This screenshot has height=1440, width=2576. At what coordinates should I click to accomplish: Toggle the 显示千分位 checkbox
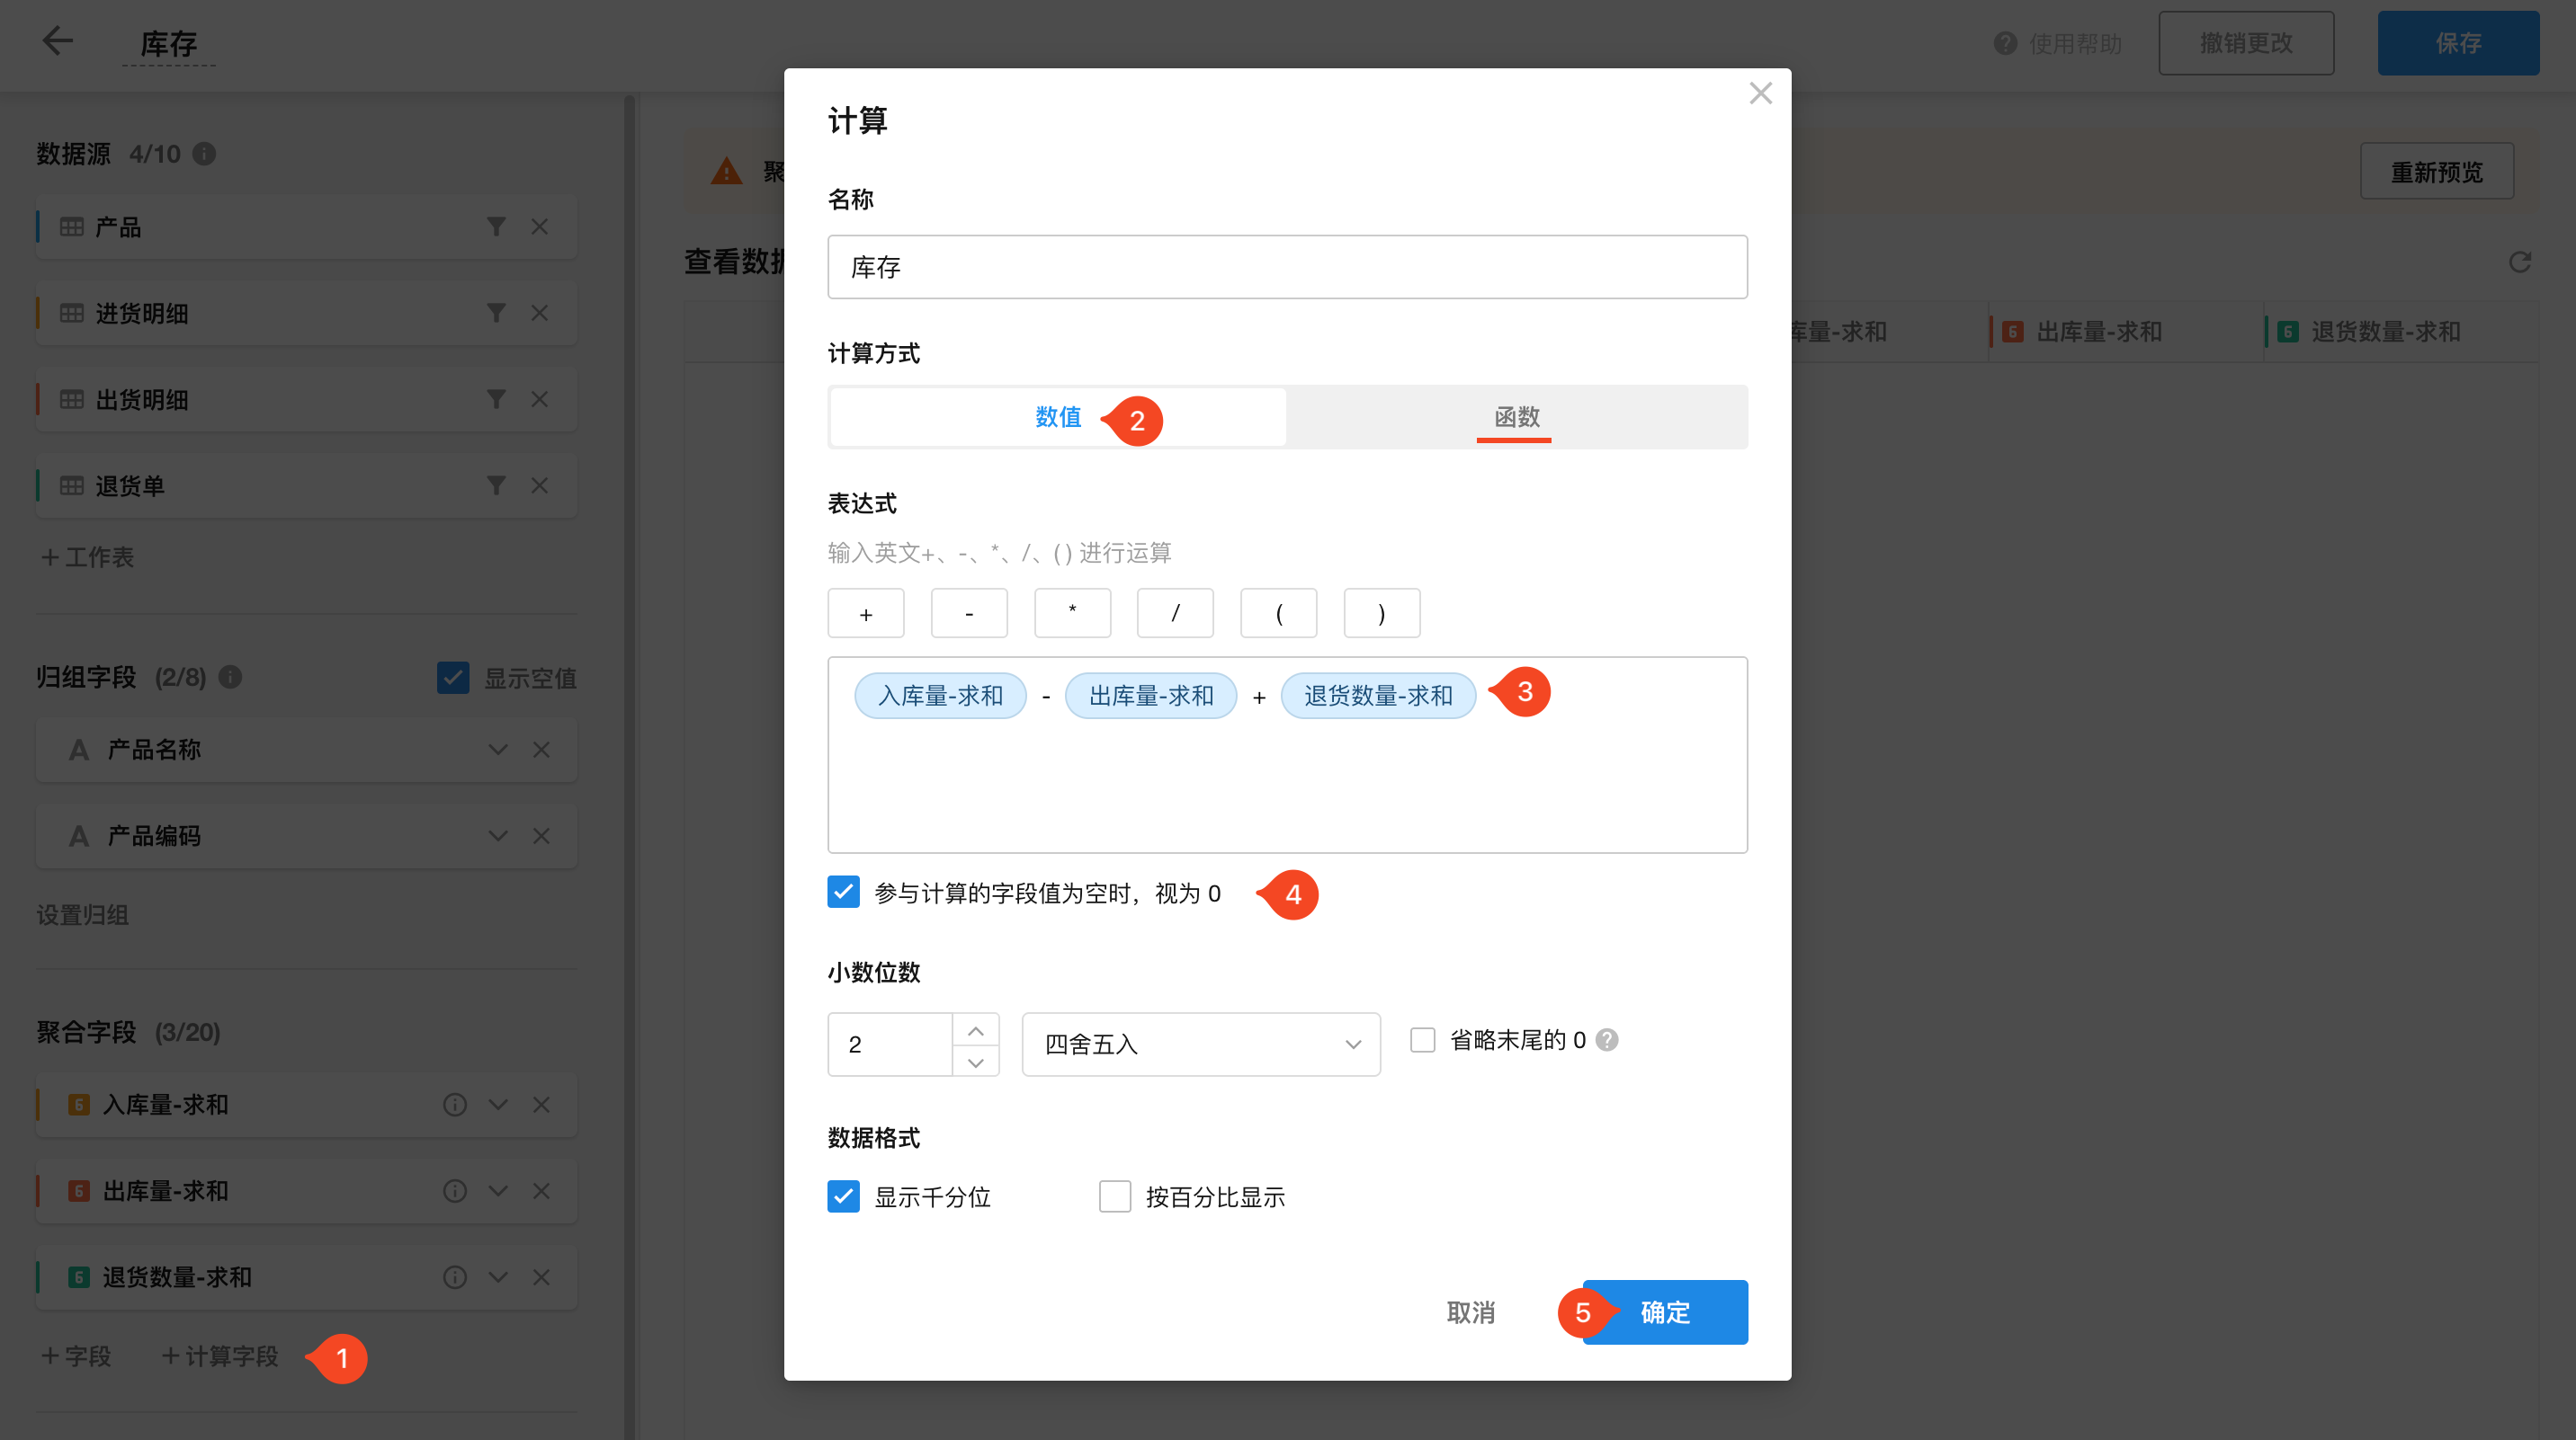tap(843, 1196)
